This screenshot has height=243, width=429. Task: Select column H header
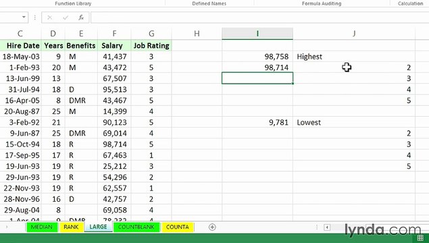pos(197,34)
